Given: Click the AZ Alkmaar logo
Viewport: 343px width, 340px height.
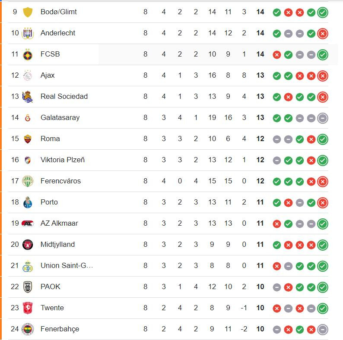Looking at the screenshot, I should [28, 224].
